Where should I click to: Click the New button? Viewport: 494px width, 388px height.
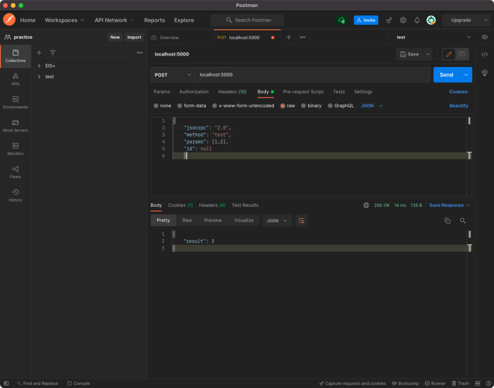point(115,37)
